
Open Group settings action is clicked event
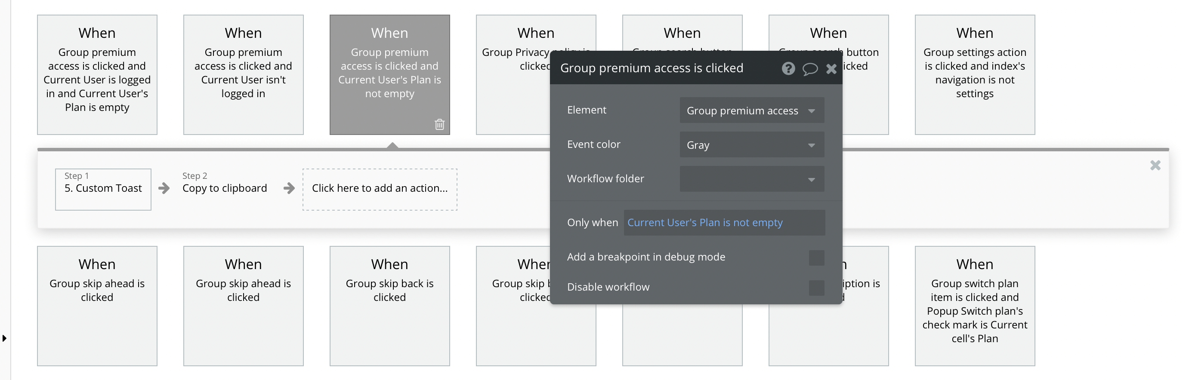pyautogui.click(x=974, y=74)
